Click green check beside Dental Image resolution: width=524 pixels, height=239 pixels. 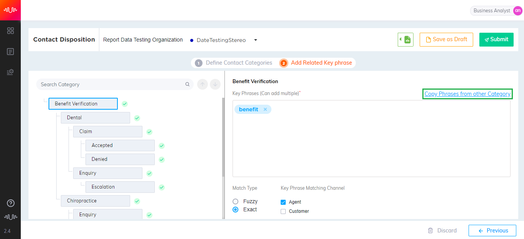(137, 118)
